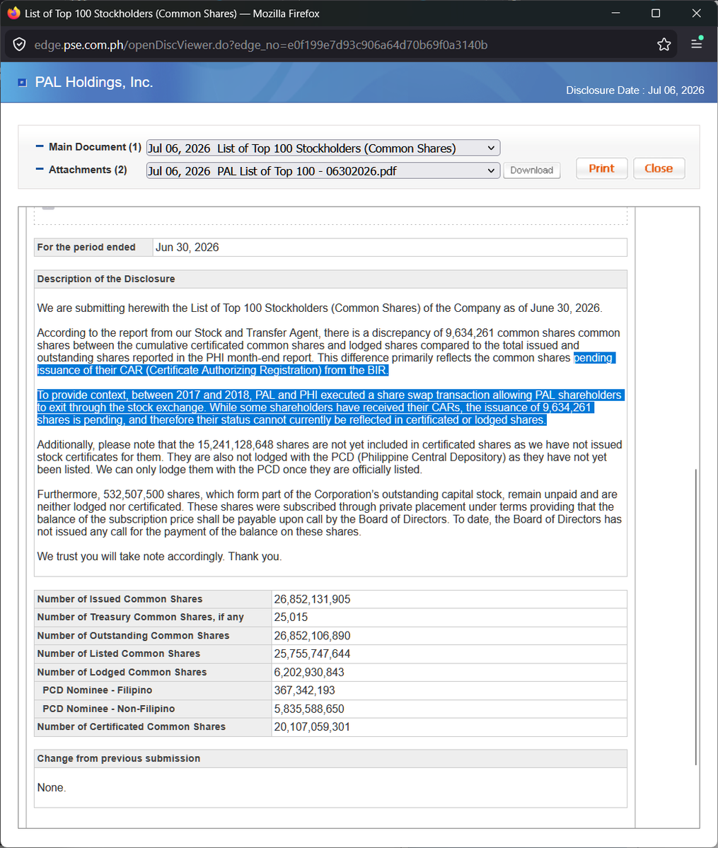
Task: Maximize the Firefox window
Action: [656, 13]
